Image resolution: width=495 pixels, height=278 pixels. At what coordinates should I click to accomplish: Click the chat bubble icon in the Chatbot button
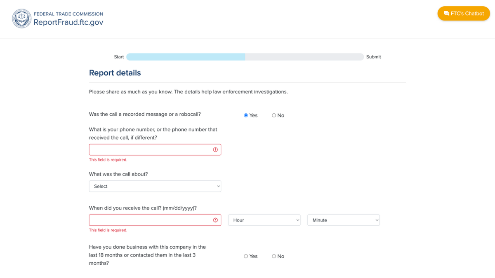[x=446, y=14]
